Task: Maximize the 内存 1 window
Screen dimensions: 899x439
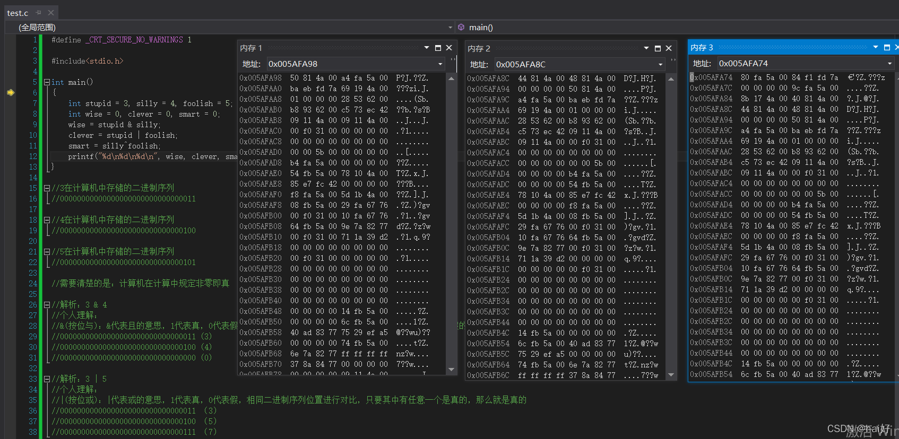Action: [438, 48]
